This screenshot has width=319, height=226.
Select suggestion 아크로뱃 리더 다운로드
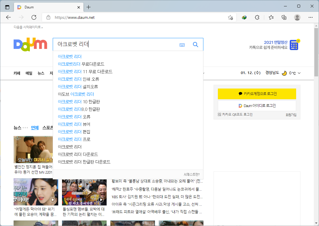pyautogui.click(x=78, y=154)
